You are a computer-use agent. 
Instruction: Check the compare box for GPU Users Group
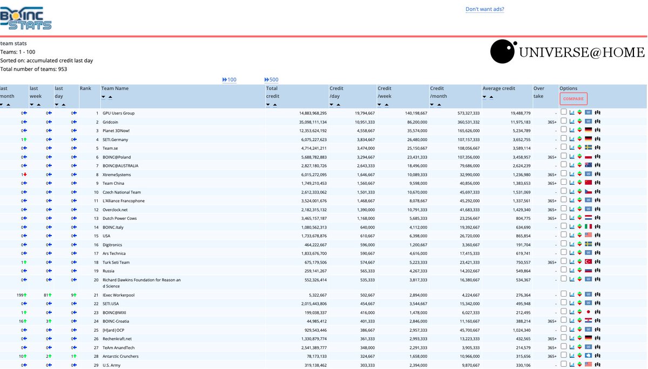[564, 112]
